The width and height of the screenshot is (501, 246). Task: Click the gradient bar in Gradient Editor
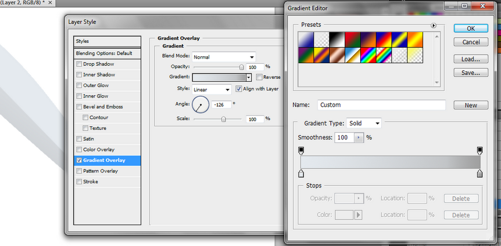click(391, 162)
